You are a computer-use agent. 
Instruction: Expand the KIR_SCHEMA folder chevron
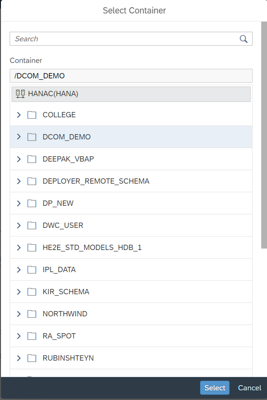click(x=19, y=292)
